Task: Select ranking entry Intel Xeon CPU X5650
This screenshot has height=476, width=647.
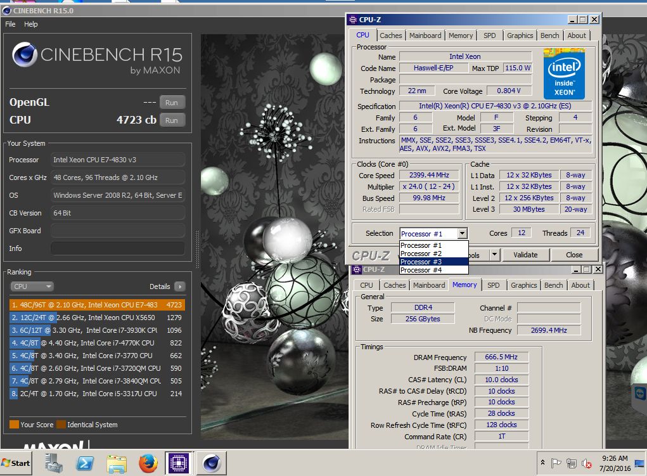Action: point(97,318)
